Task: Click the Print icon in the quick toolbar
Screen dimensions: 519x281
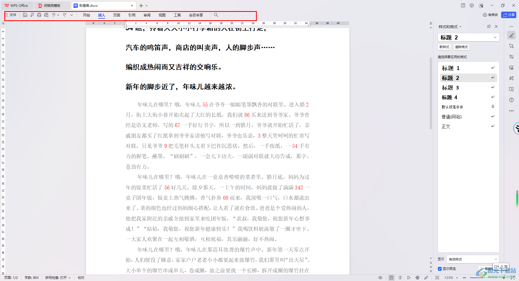Action: tap(39, 15)
